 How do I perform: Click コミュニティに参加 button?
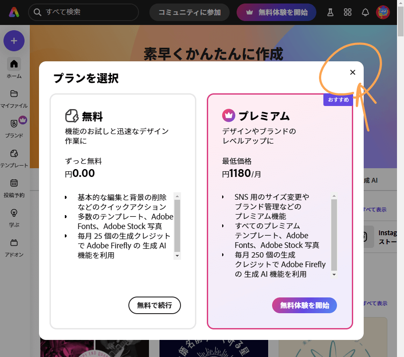pyautogui.click(x=189, y=12)
